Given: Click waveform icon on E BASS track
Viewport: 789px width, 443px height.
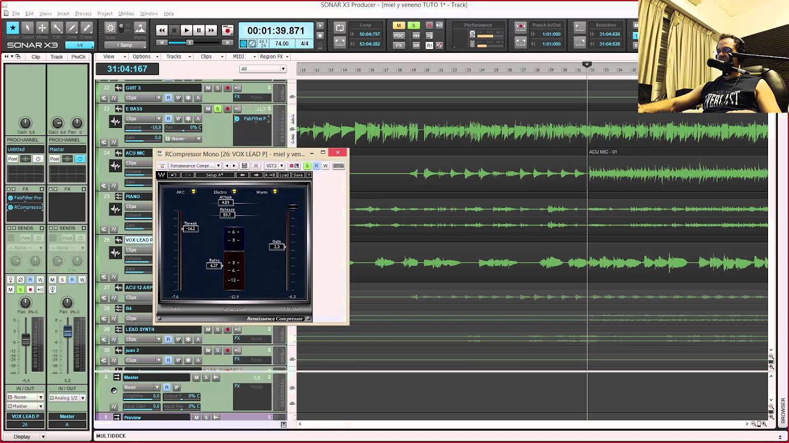Looking at the screenshot, I should tap(115, 122).
